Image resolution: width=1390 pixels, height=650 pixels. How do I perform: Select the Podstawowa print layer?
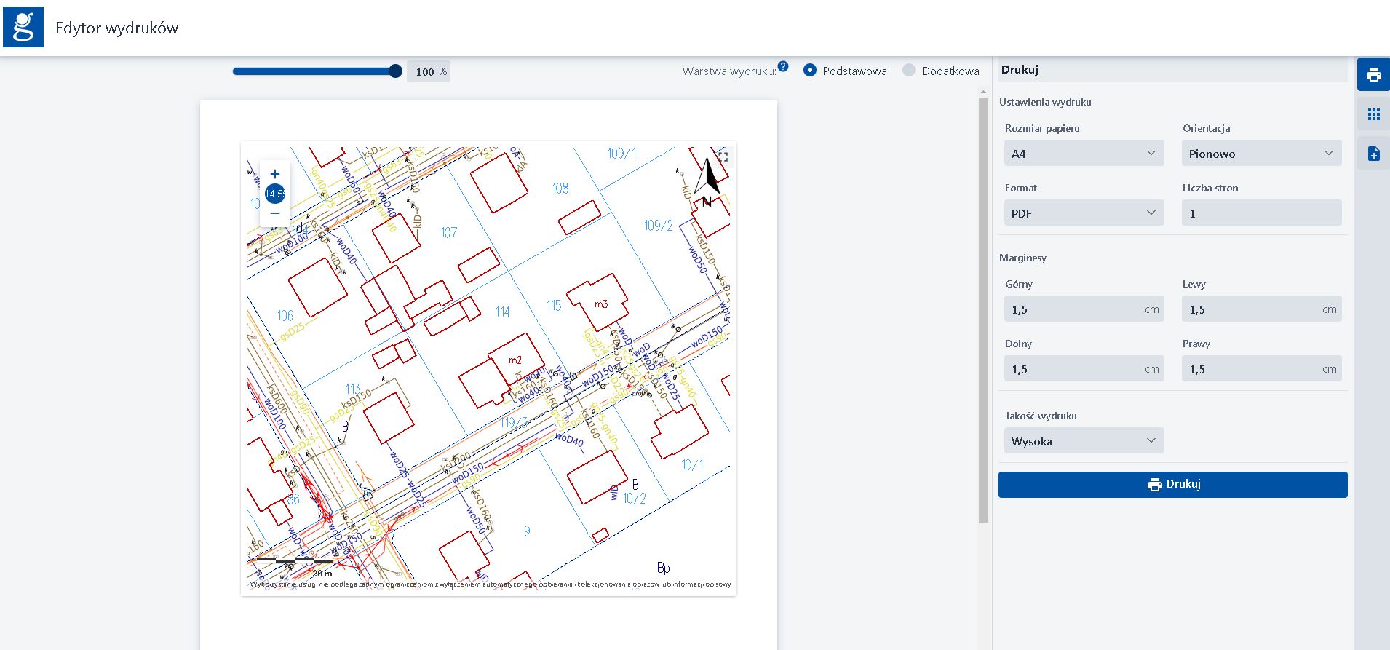tap(810, 71)
